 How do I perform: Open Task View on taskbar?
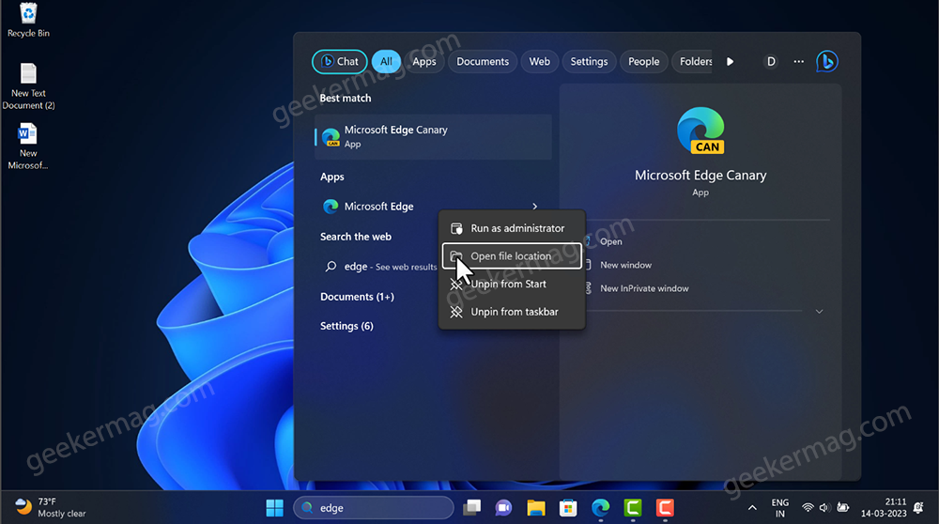pyautogui.click(x=472, y=508)
